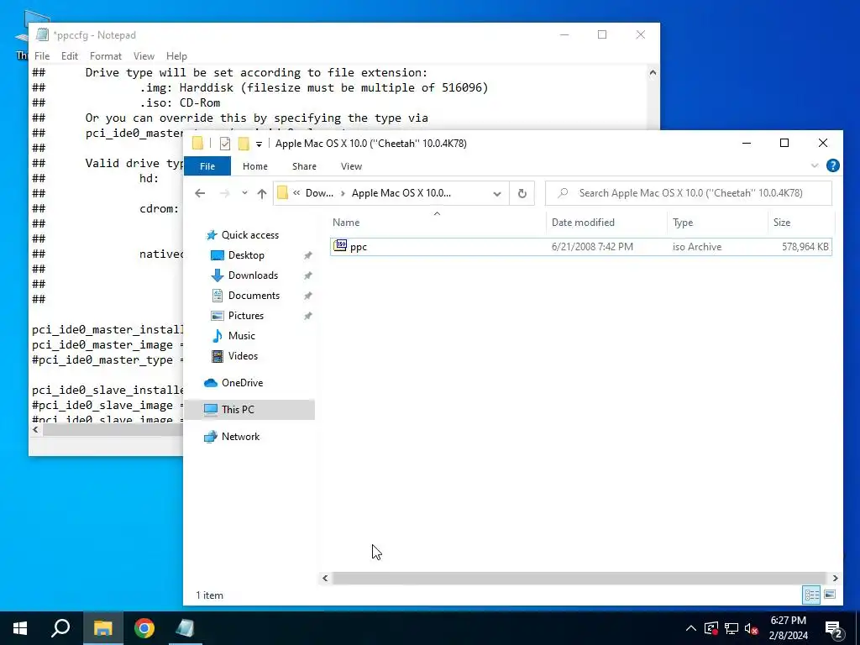Open the ppc iso file icon
This screenshot has height=645, width=860.
[340, 246]
